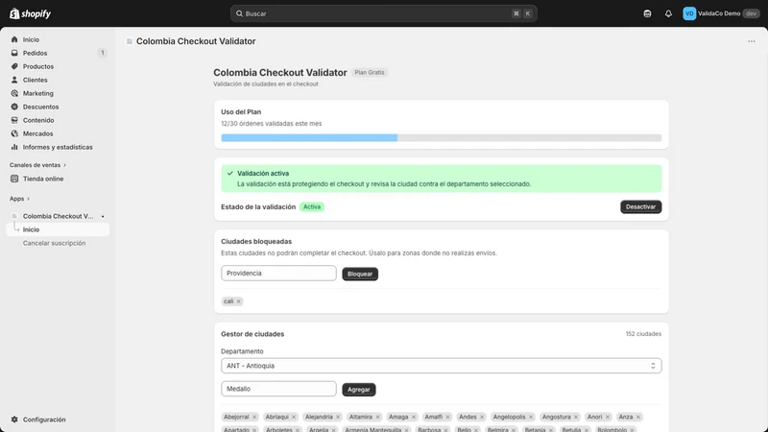Click the 152 ciudades count text
768x432 pixels.
(643, 334)
